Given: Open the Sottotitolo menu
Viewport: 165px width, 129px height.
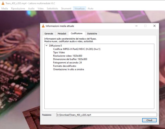Looking at the screenshot, I should pos(52,9).
